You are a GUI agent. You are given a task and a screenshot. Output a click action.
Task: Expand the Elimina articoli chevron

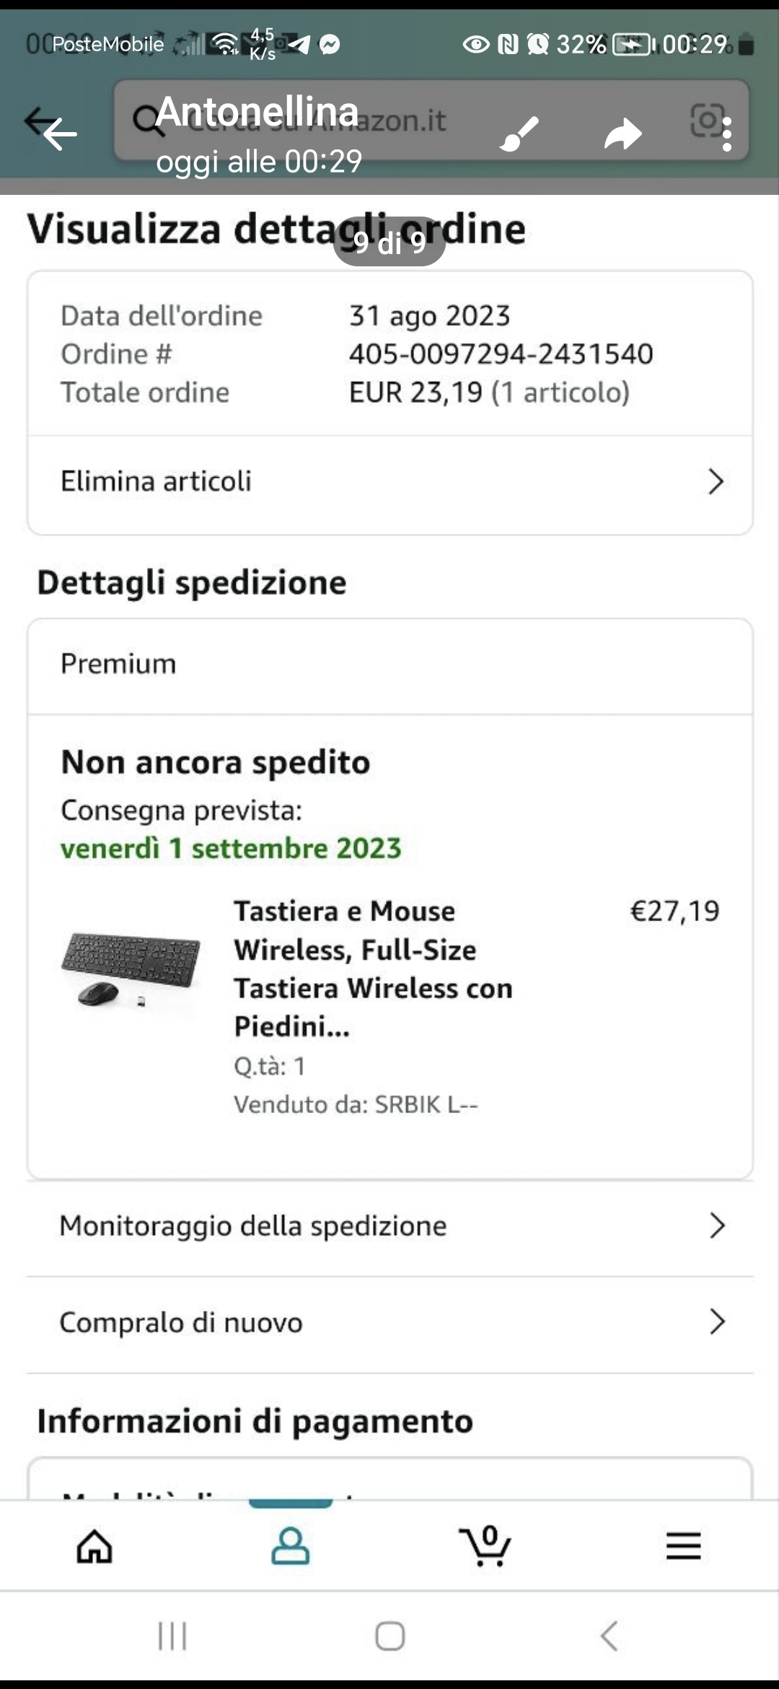[x=715, y=481]
